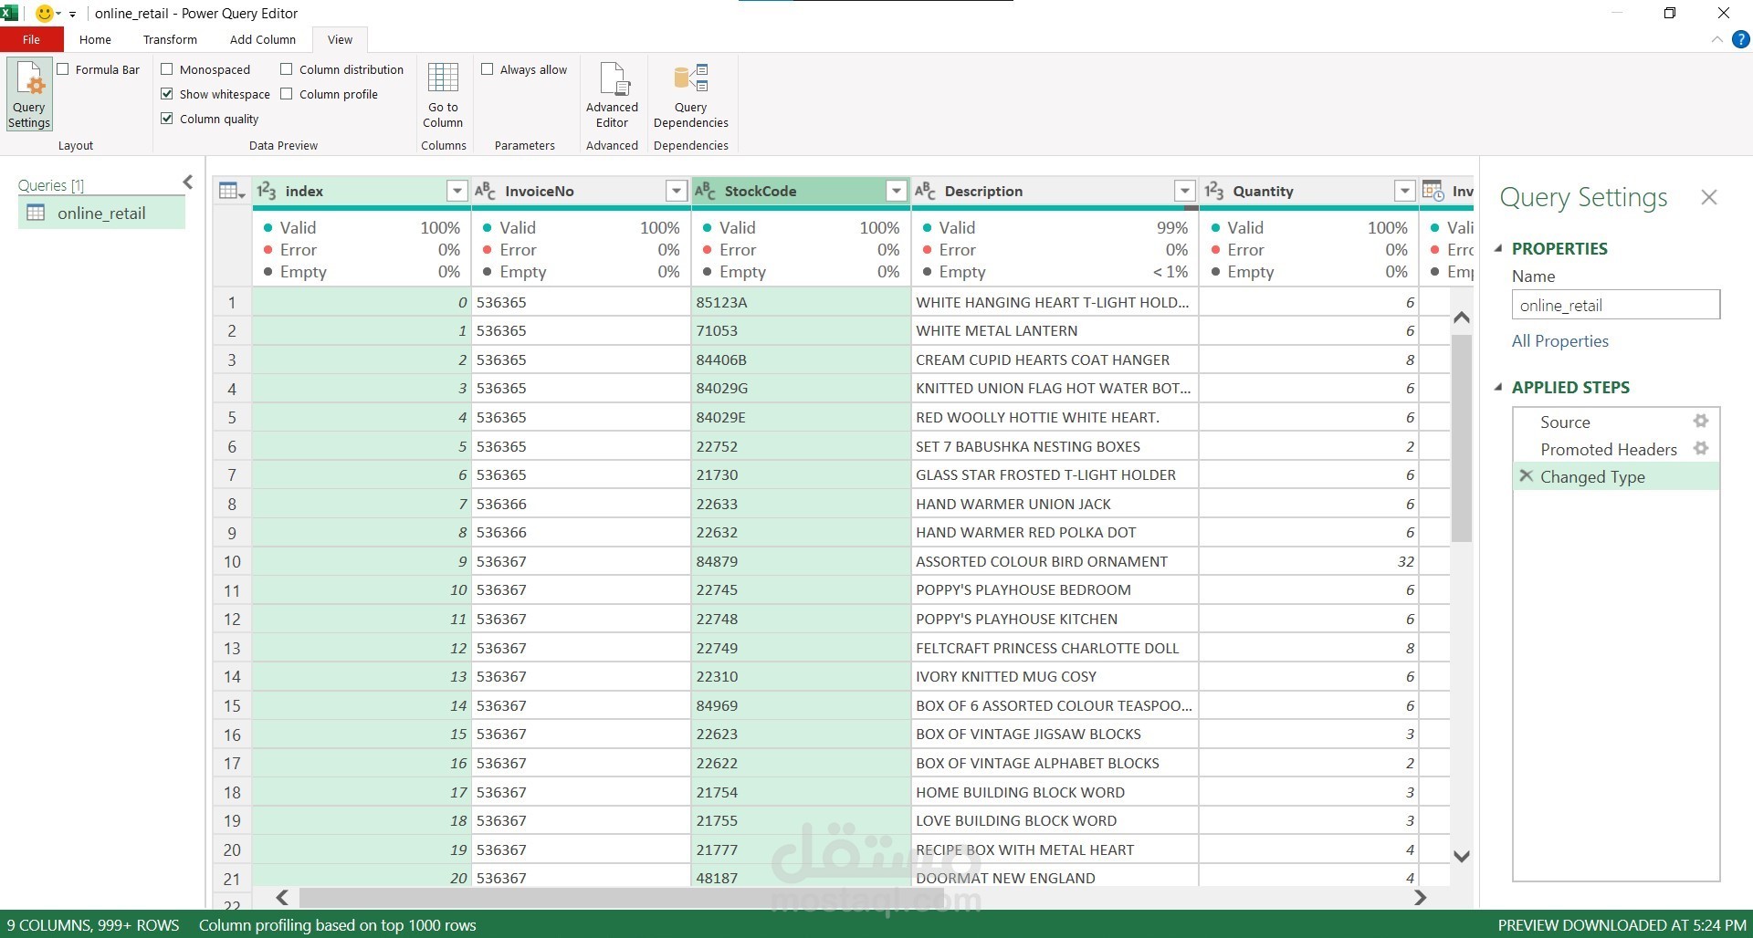Enable Column distribution checkbox

pos(287,69)
